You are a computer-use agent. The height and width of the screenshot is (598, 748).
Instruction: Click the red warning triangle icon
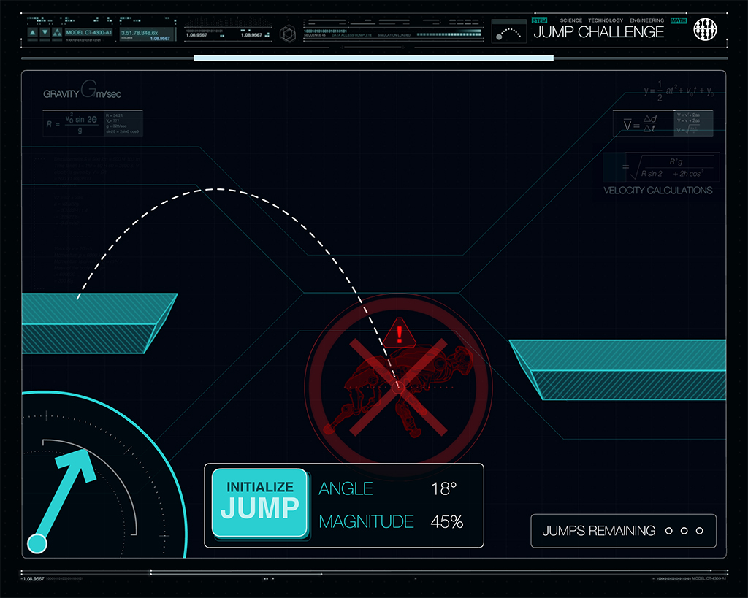400,332
